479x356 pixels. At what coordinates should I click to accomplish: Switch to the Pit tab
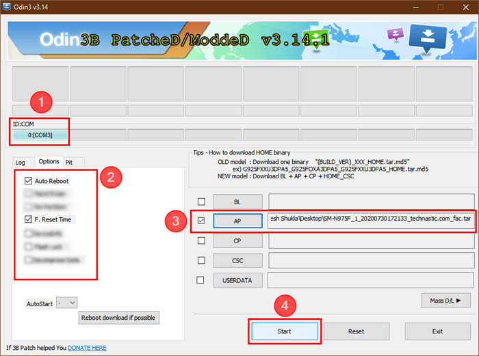69,163
